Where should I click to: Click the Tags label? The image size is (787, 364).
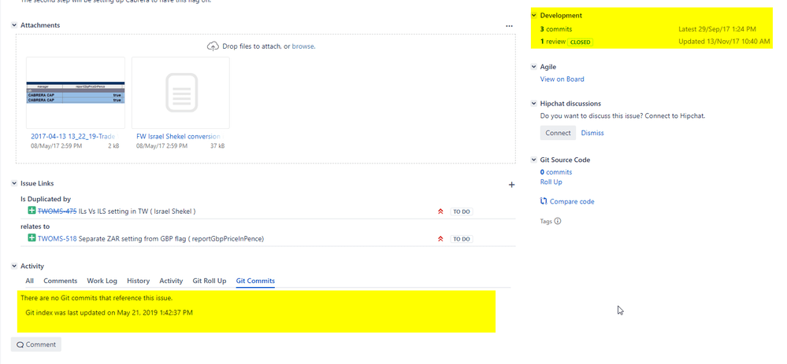[546, 221]
